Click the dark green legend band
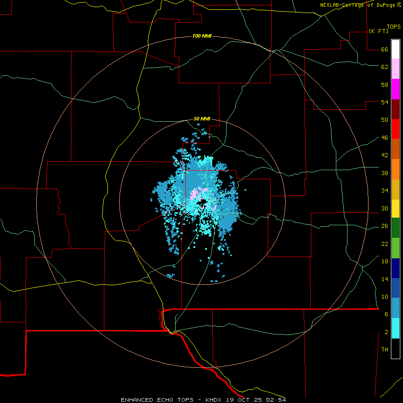Screen dimensions: 403x403 point(395,228)
